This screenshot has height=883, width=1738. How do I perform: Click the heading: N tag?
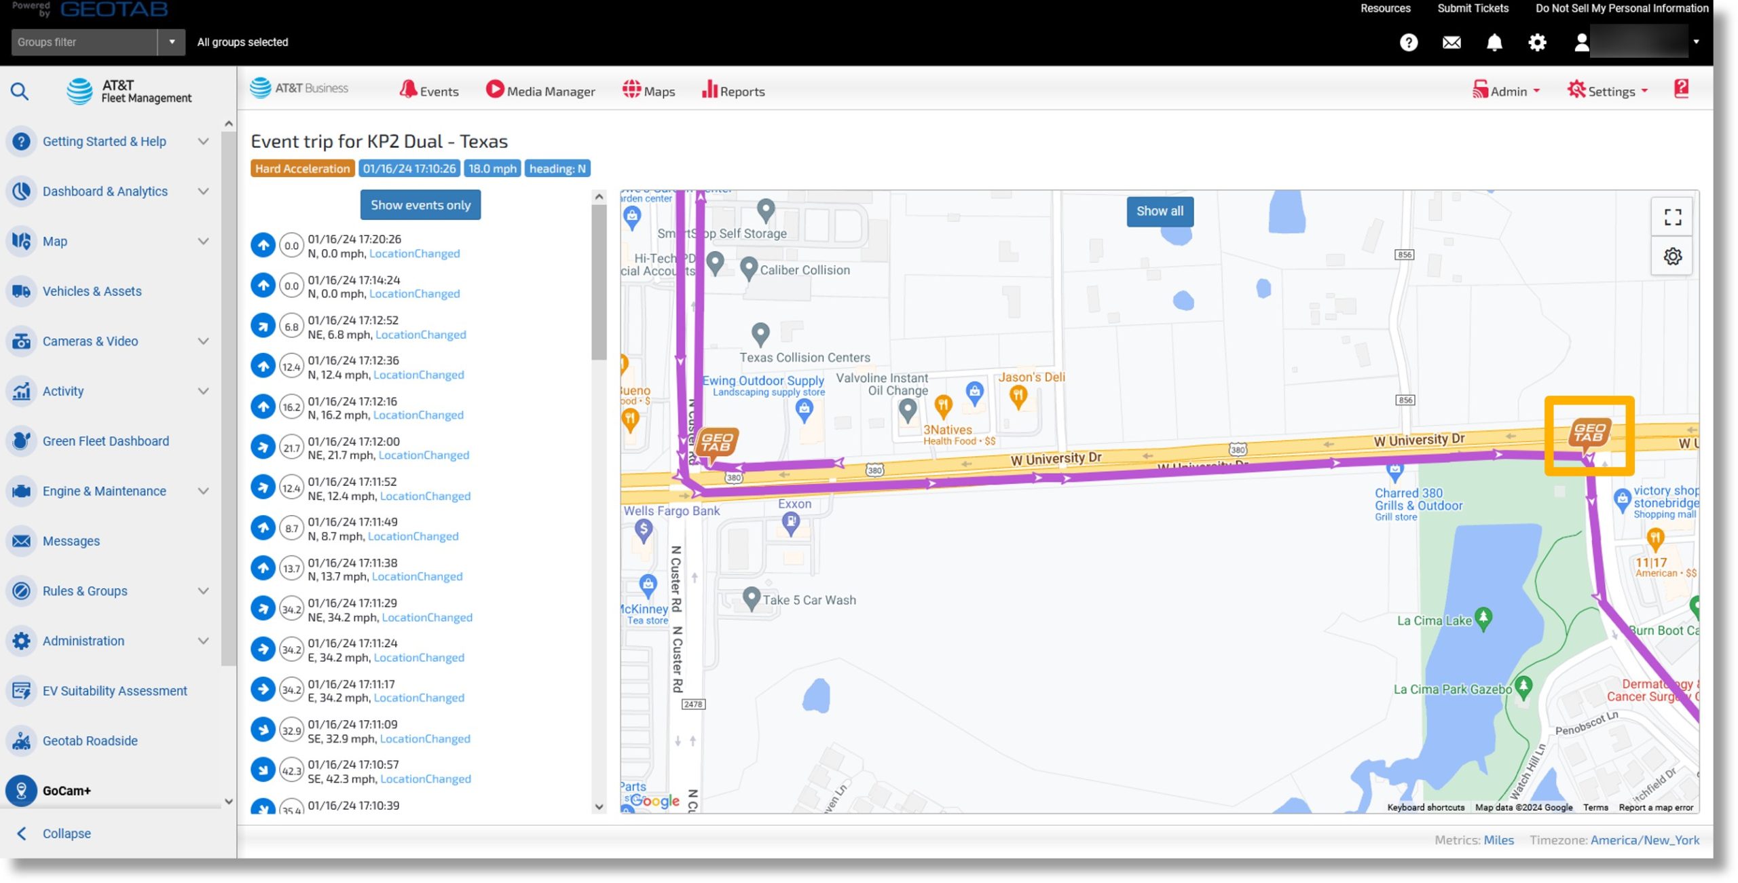(557, 168)
